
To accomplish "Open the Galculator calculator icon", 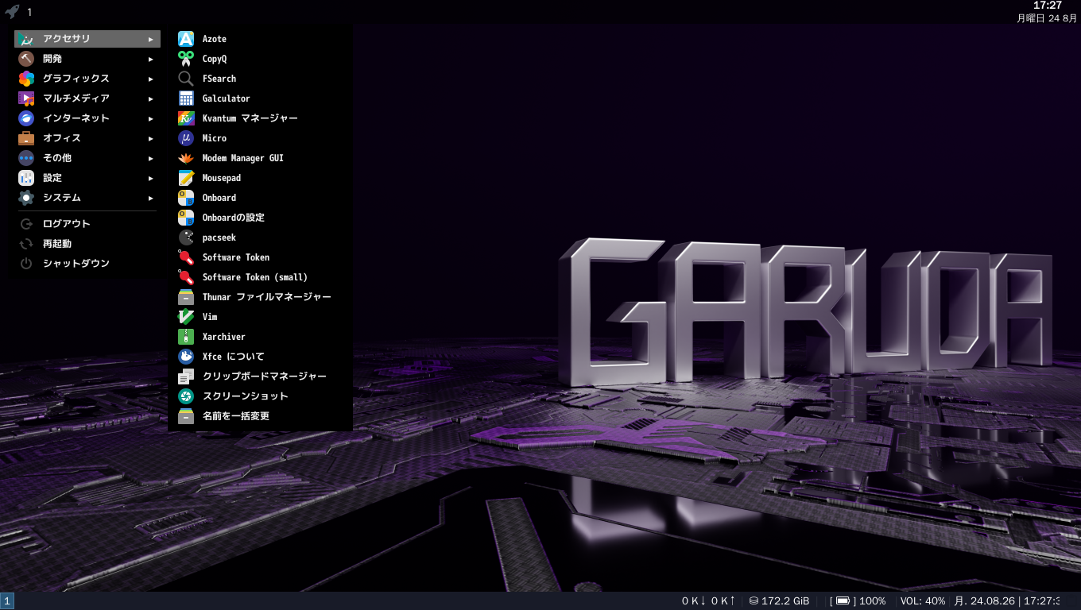I will tap(186, 98).
